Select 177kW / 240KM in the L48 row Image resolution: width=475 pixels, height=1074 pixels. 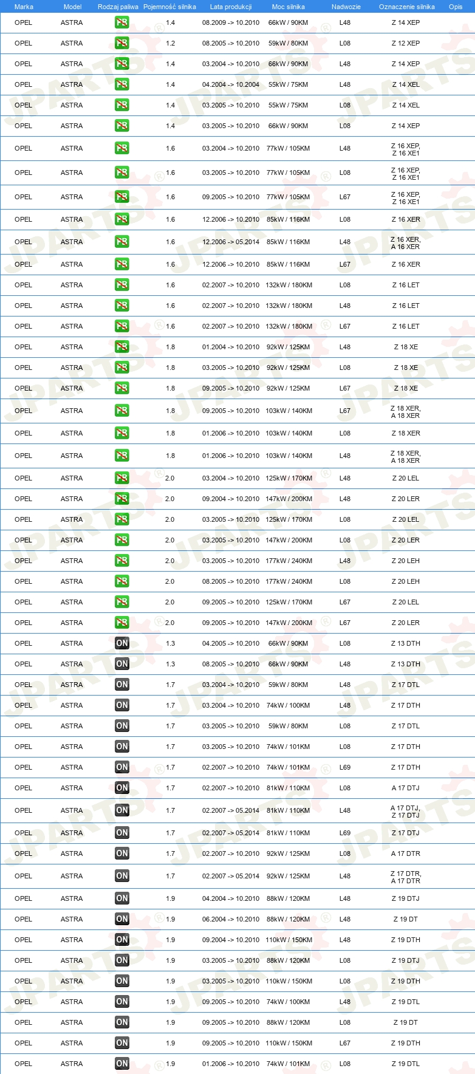pyautogui.click(x=289, y=561)
